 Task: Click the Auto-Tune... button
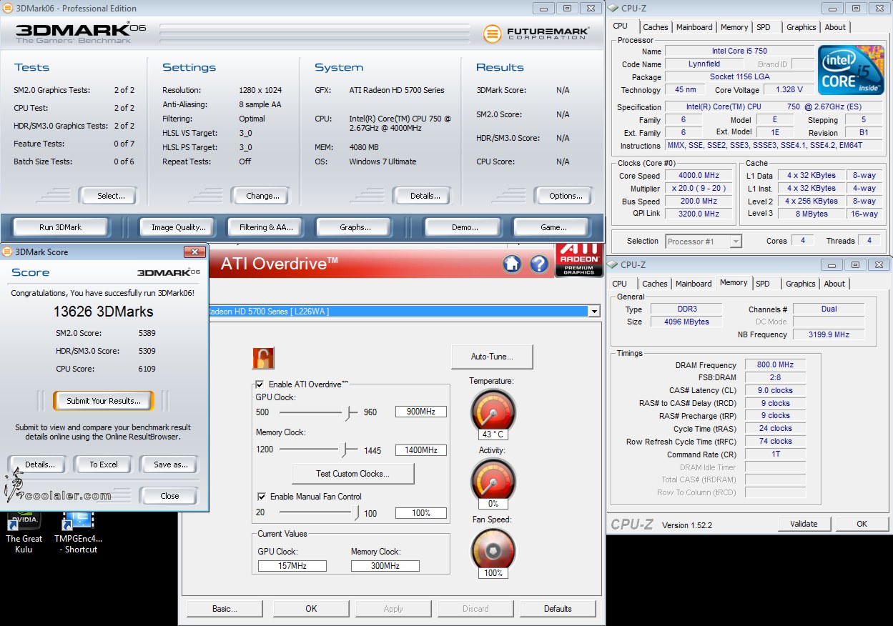[x=492, y=357]
